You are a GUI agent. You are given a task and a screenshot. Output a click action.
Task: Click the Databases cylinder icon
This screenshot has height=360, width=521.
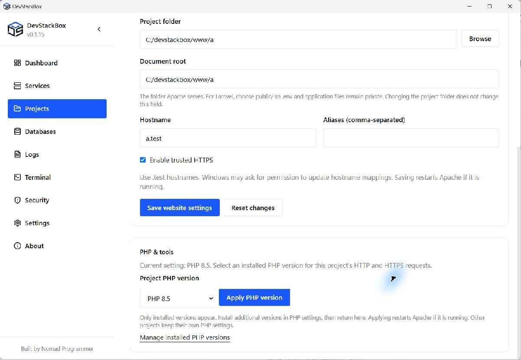click(x=17, y=132)
